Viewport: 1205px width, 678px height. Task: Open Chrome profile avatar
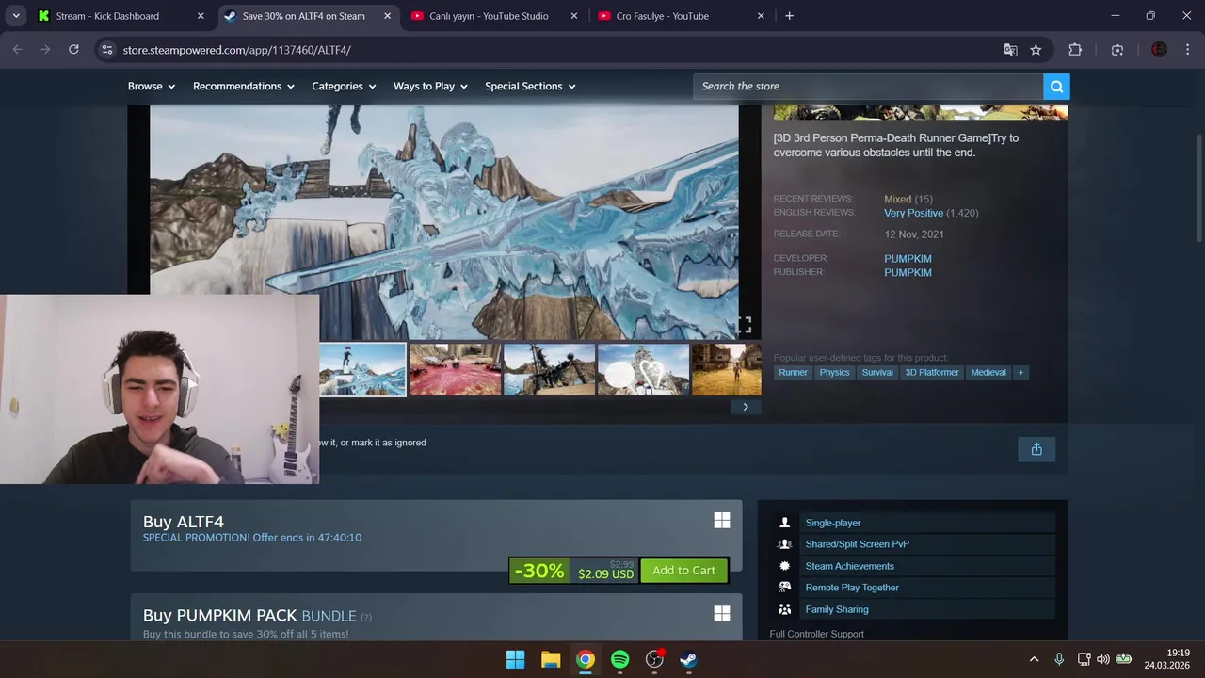tap(1159, 50)
